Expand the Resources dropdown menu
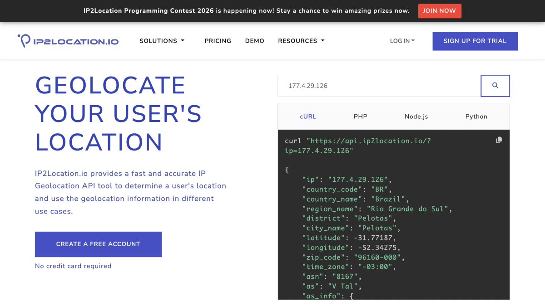Viewport: 545px width, 306px height. click(301, 41)
